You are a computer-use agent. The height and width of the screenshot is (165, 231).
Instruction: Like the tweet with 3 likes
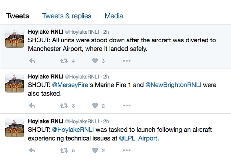[x=95, y=61]
